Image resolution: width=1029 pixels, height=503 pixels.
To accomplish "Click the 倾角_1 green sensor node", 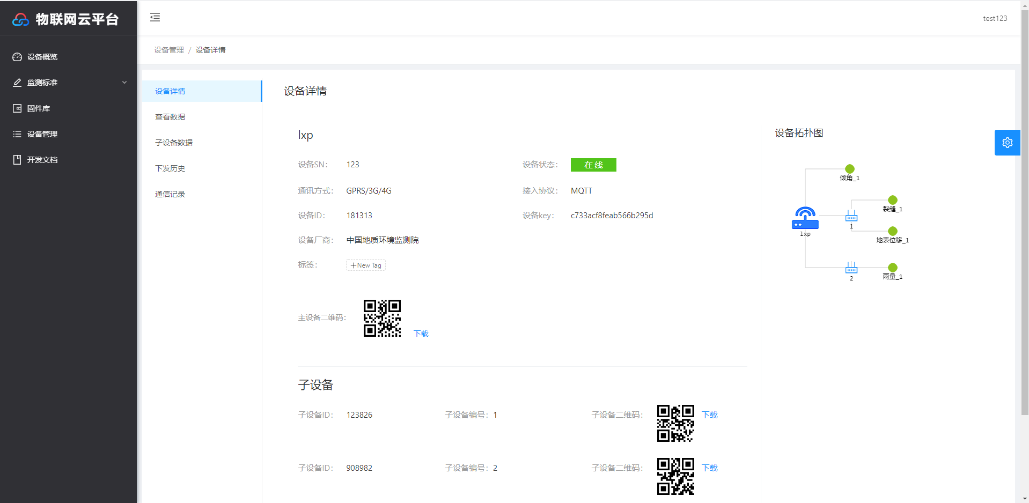I will point(850,169).
